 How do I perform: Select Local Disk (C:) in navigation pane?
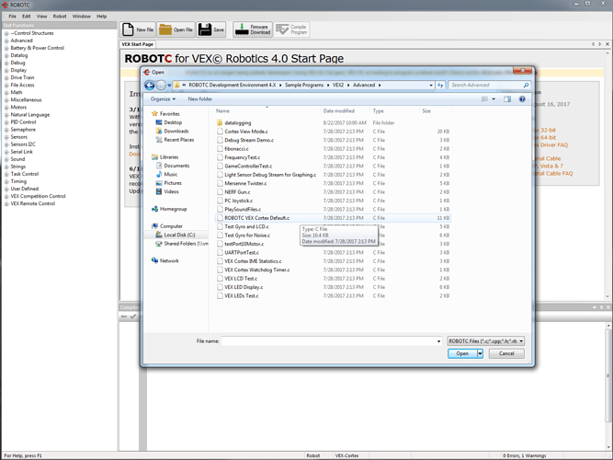pyautogui.click(x=179, y=235)
